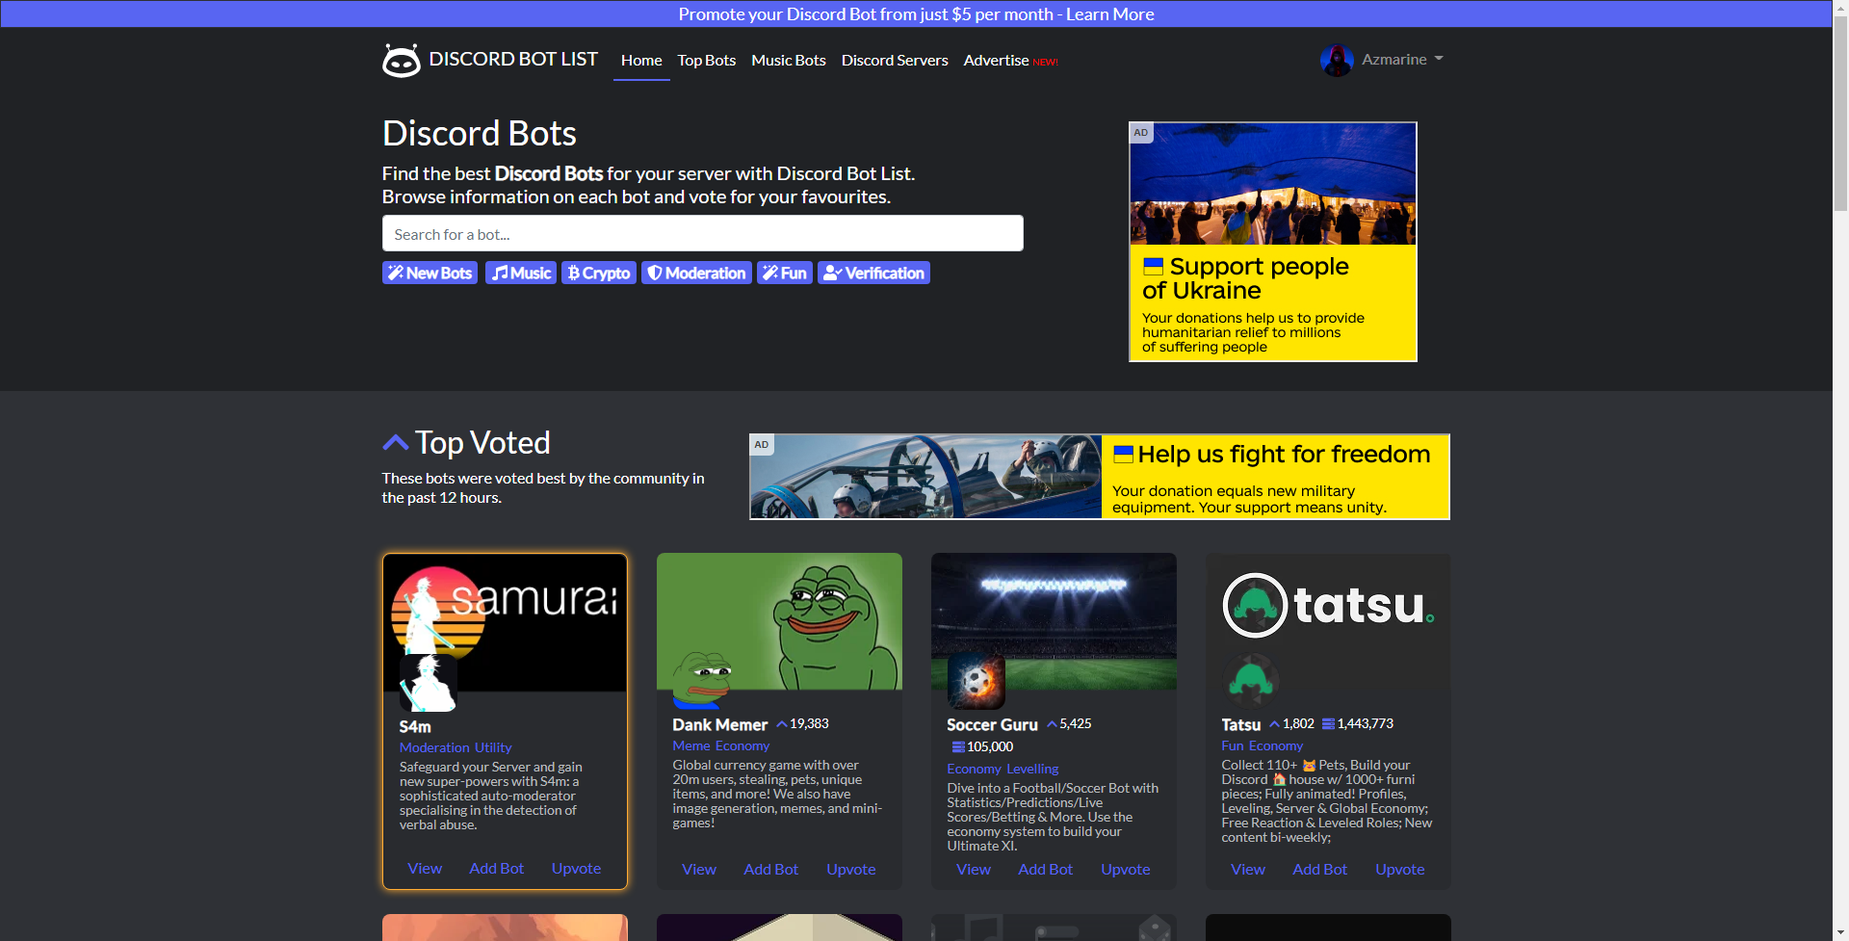Upvote the Dank Memer bot
This screenshot has height=941, width=1849.
pos(851,869)
